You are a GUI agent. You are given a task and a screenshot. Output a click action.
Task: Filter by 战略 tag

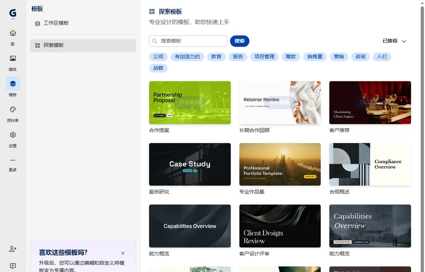[x=158, y=68]
